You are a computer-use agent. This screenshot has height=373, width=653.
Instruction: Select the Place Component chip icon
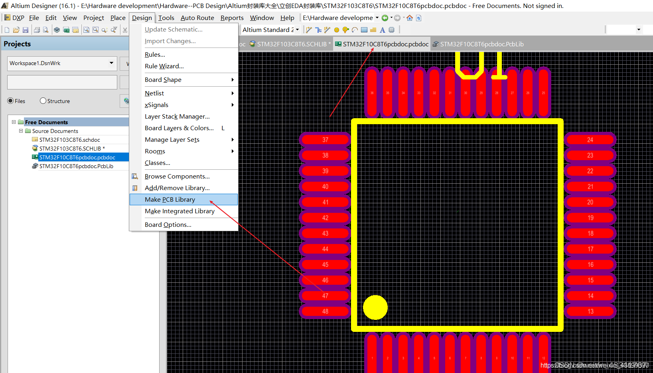(392, 30)
